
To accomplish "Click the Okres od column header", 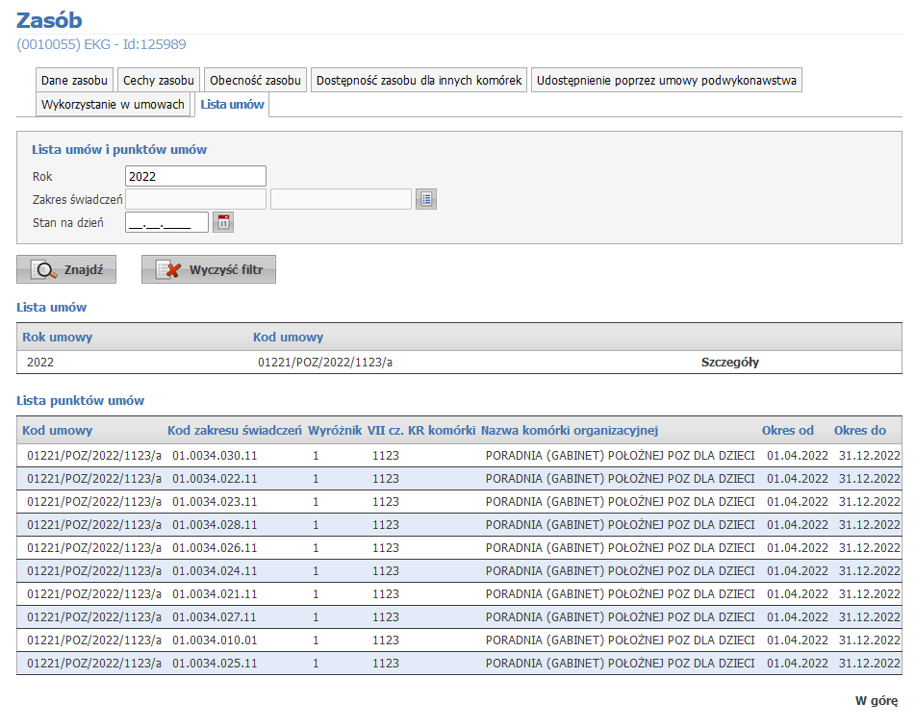I will 787,430.
